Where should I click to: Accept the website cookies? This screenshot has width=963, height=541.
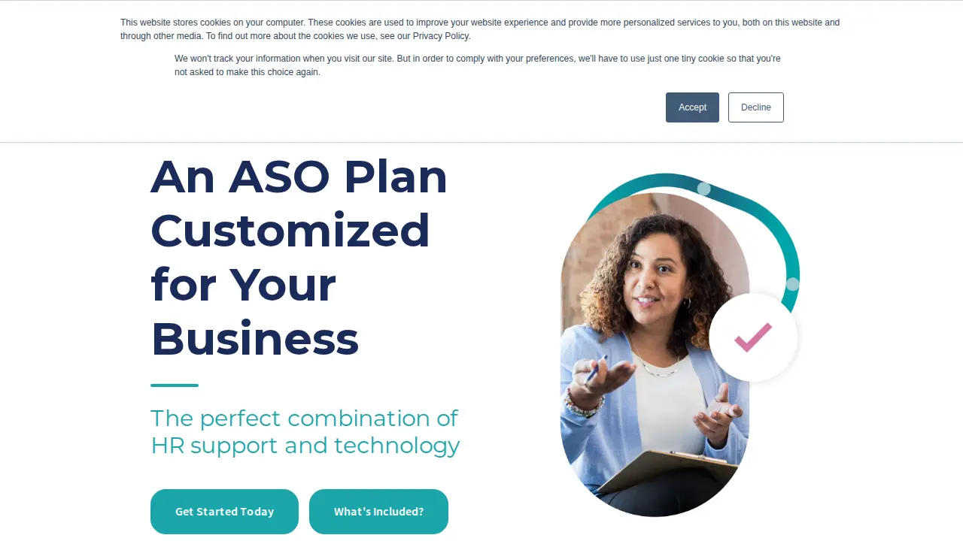pos(692,107)
